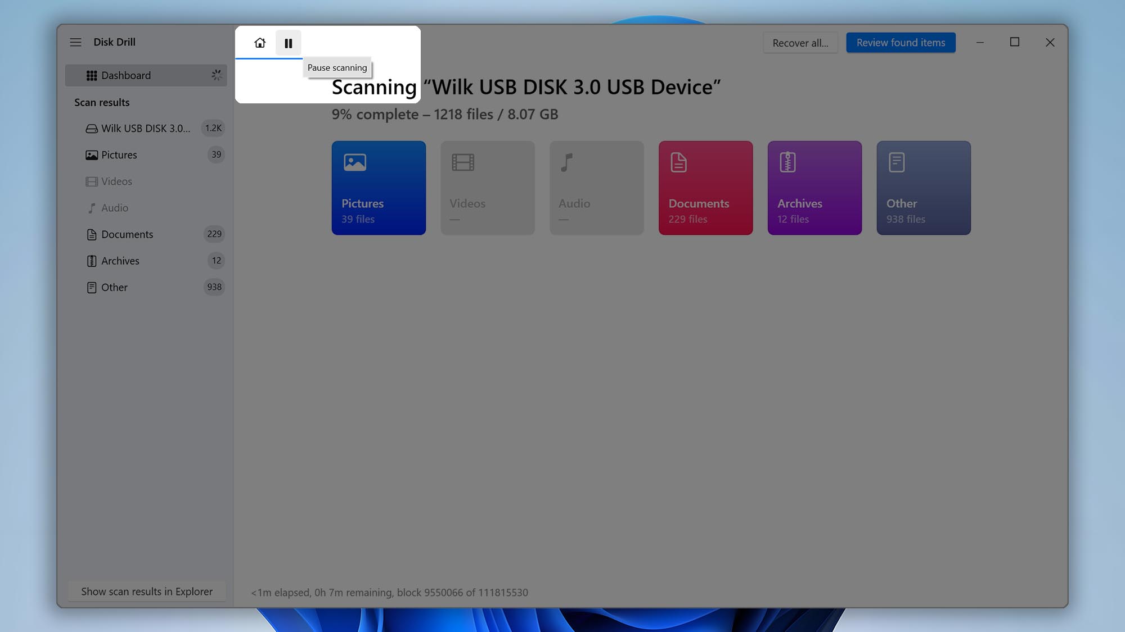
Task: Open the Documents tile with 229 files
Action: [705, 188]
